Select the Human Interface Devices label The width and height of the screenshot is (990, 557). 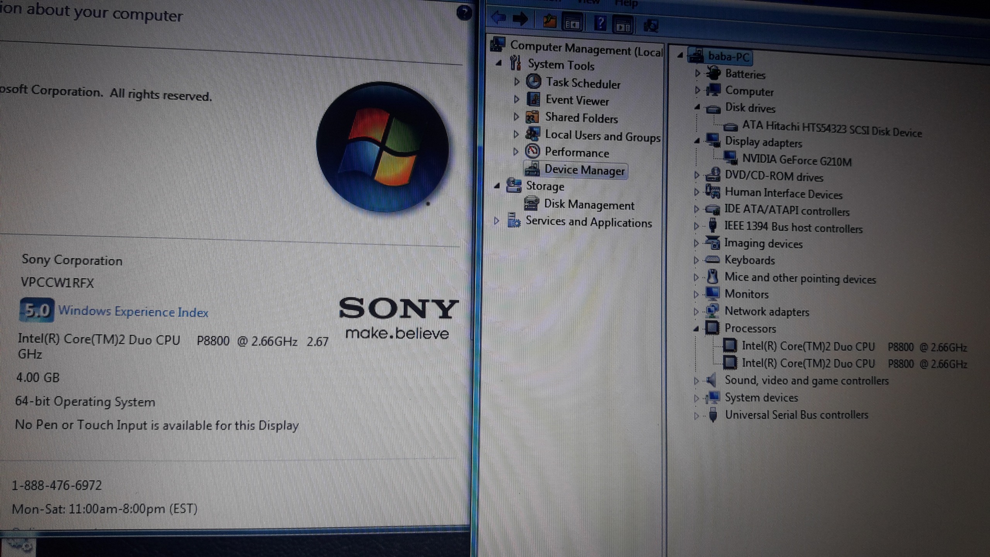tap(783, 193)
